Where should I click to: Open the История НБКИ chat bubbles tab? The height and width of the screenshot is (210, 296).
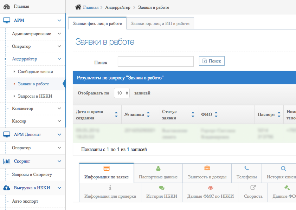click(161, 192)
